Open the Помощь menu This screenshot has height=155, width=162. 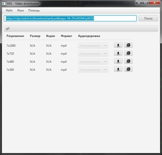click(34, 11)
